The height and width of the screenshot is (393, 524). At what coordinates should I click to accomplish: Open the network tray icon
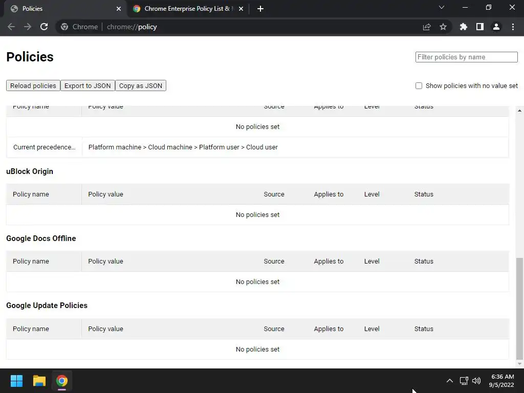pos(464,381)
